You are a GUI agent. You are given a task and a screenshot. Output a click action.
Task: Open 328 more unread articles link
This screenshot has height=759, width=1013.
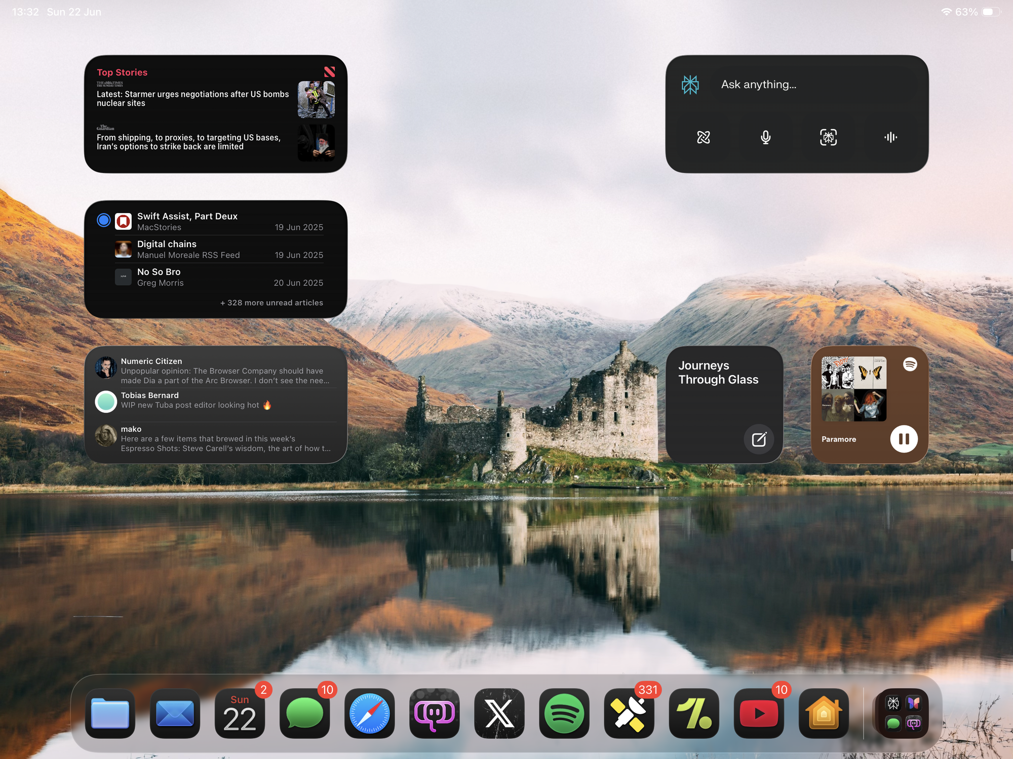271,303
